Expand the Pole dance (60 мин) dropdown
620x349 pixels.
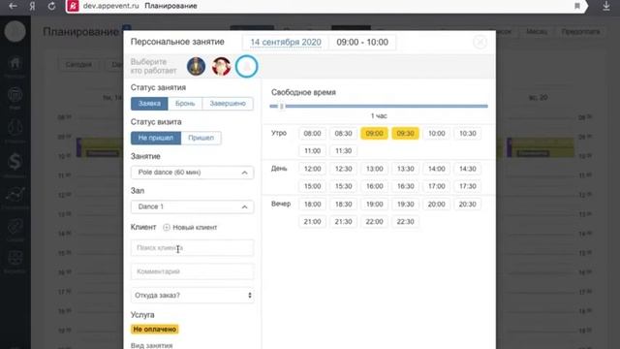tap(192, 173)
